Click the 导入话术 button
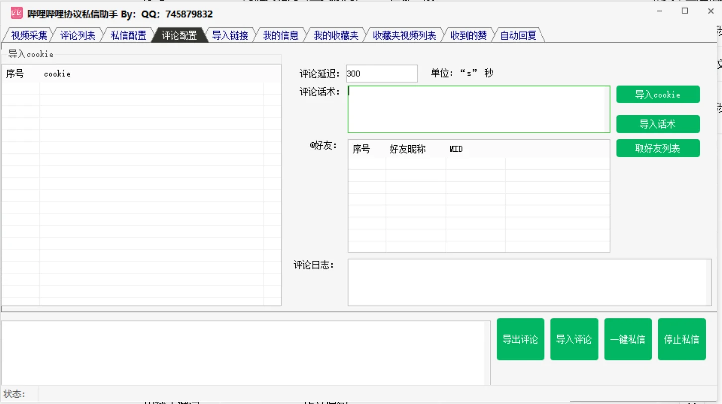 (x=658, y=124)
